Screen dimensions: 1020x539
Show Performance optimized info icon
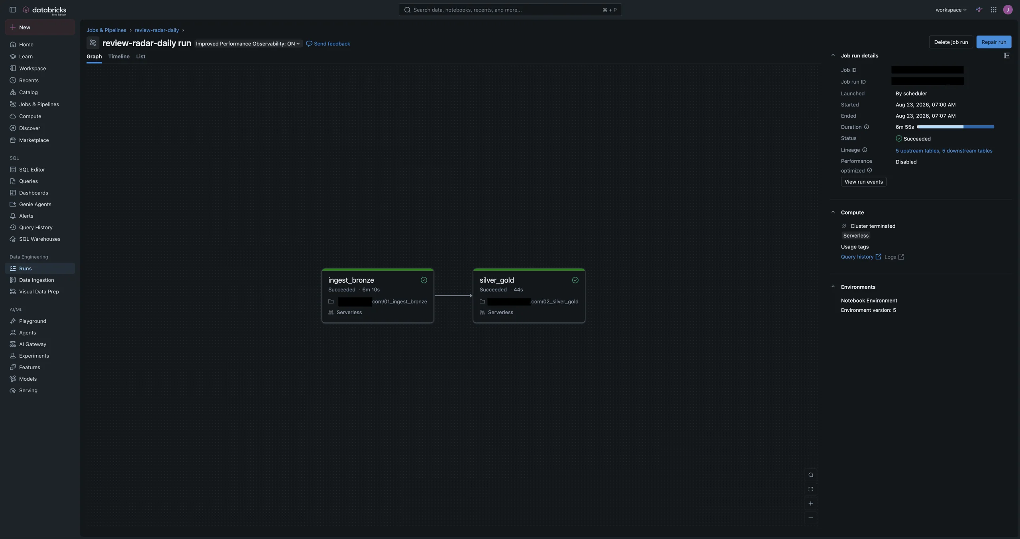tap(869, 170)
